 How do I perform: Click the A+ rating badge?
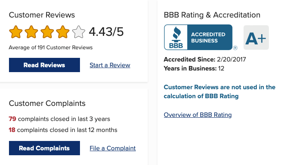256,37
